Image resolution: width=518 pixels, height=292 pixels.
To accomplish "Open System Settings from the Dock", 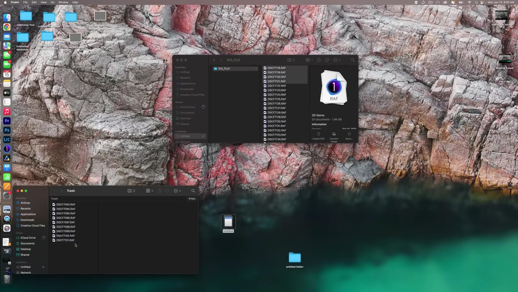I will (x=7, y=196).
